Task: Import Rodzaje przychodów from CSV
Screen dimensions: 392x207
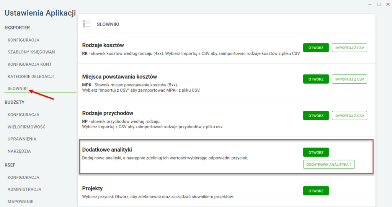Action: (x=350, y=115)
